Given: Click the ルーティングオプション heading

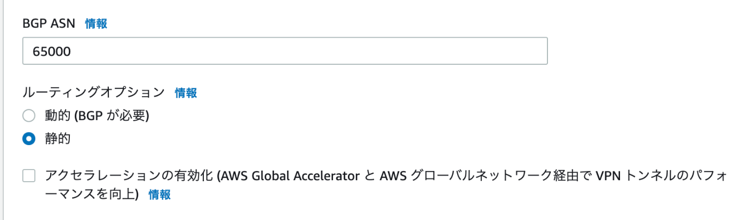Looking at the screenshot, I should (x=94, y=92).
